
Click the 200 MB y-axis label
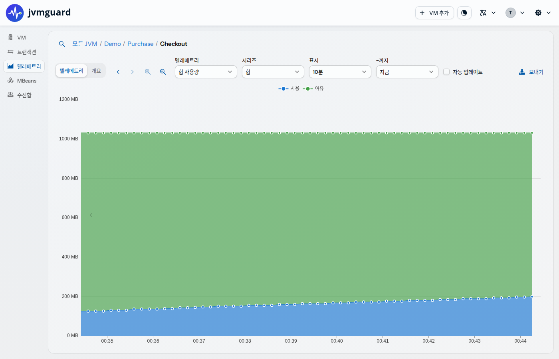pyautogui.click(x=70, y=296)
